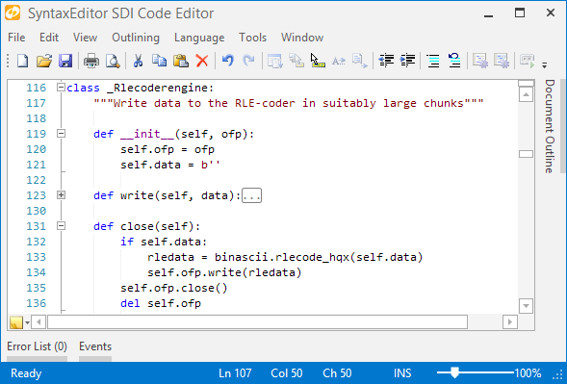Click the docstring text on line 117
This screenshot has height=384, width=567.
click(x=289, y=103)
